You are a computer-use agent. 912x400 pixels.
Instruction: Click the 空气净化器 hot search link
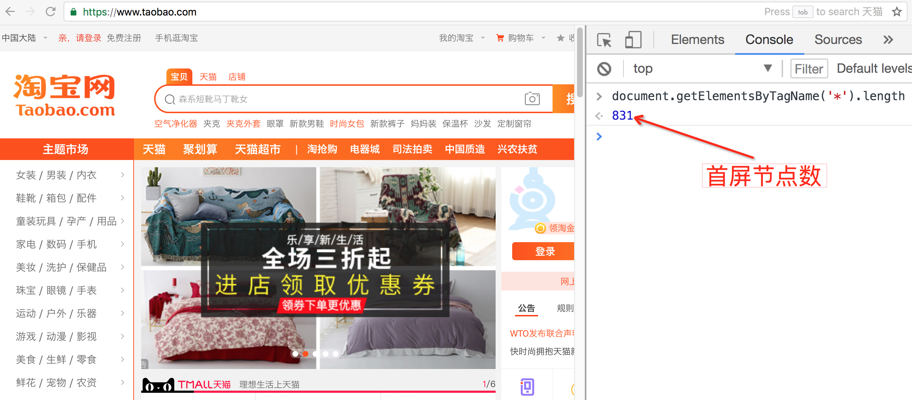176,124
